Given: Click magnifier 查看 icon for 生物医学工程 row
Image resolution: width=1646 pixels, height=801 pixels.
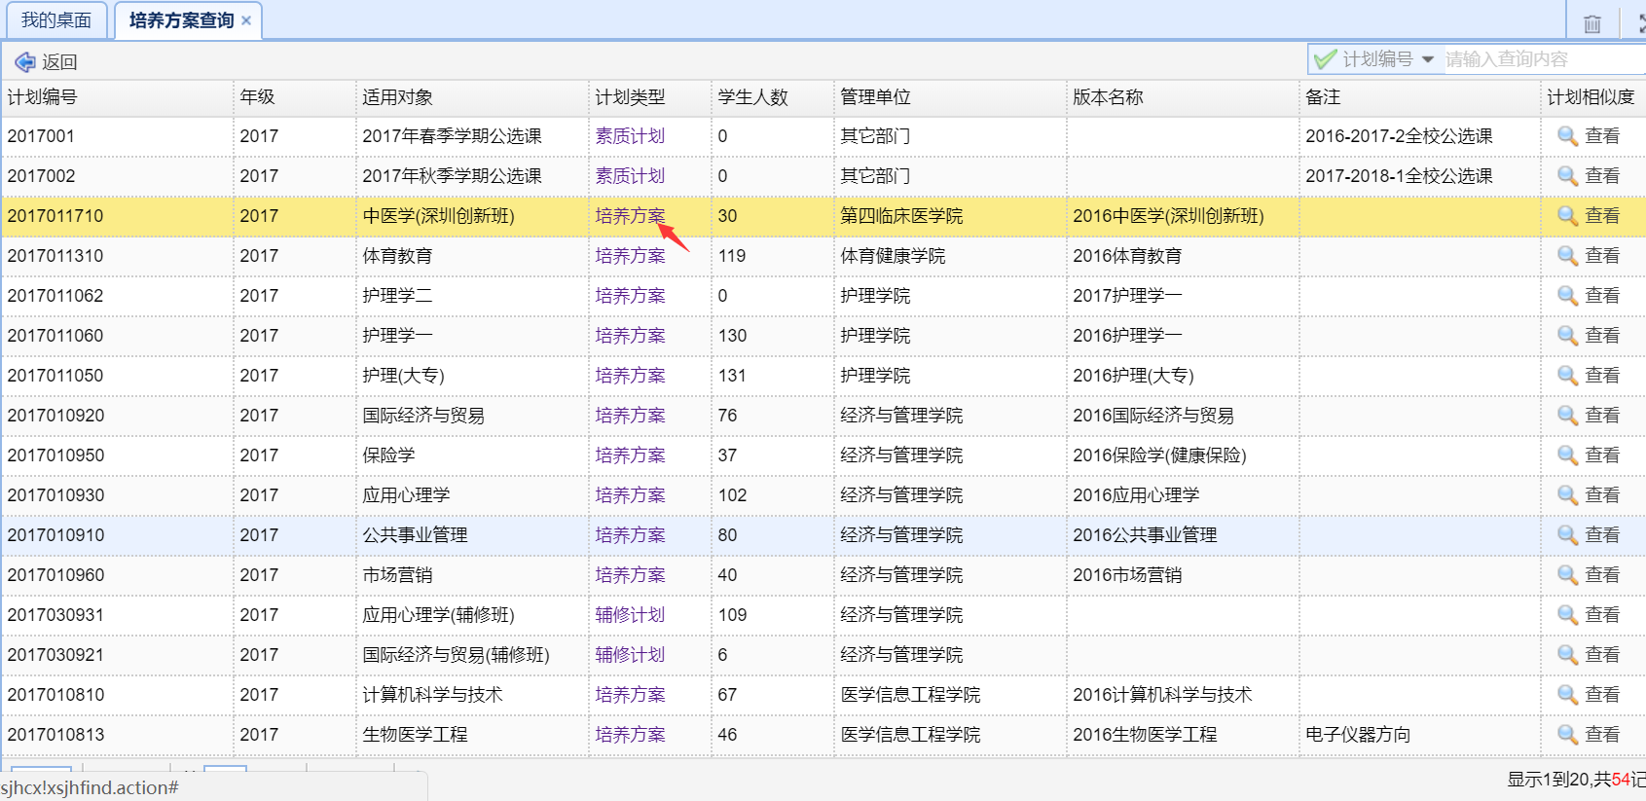Looking at the screenshot, I should pos(1567,735).
